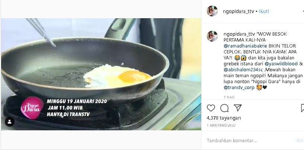Play the fried egg video

point(101,74)
